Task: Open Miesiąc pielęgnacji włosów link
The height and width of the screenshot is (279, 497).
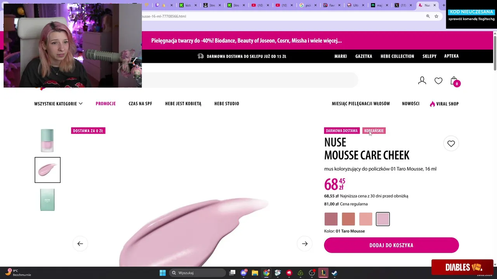Action: point(361,104)
